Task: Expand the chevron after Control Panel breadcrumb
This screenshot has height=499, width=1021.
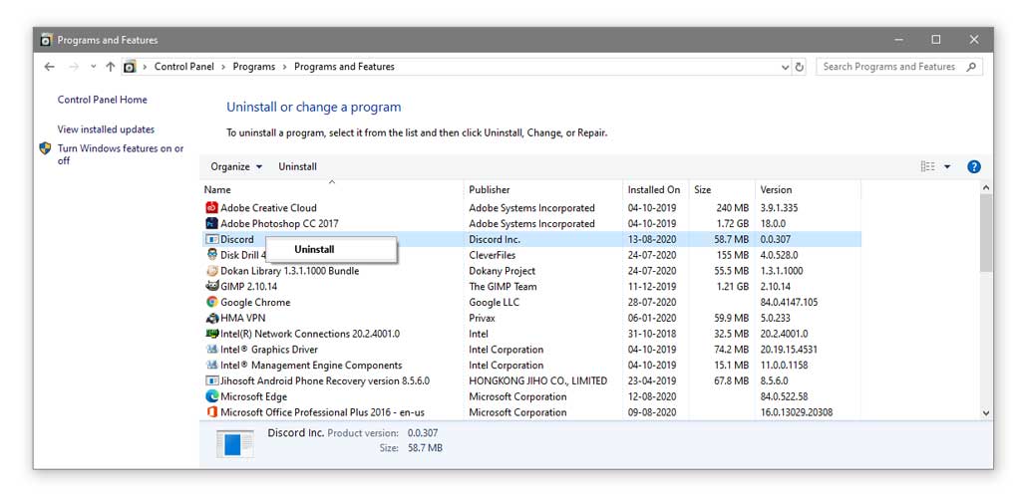Action: coord(223,67)
